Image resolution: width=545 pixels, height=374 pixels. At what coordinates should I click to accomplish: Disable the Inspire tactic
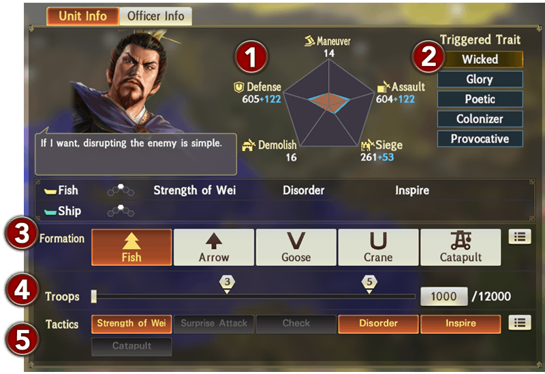(461, 324)
